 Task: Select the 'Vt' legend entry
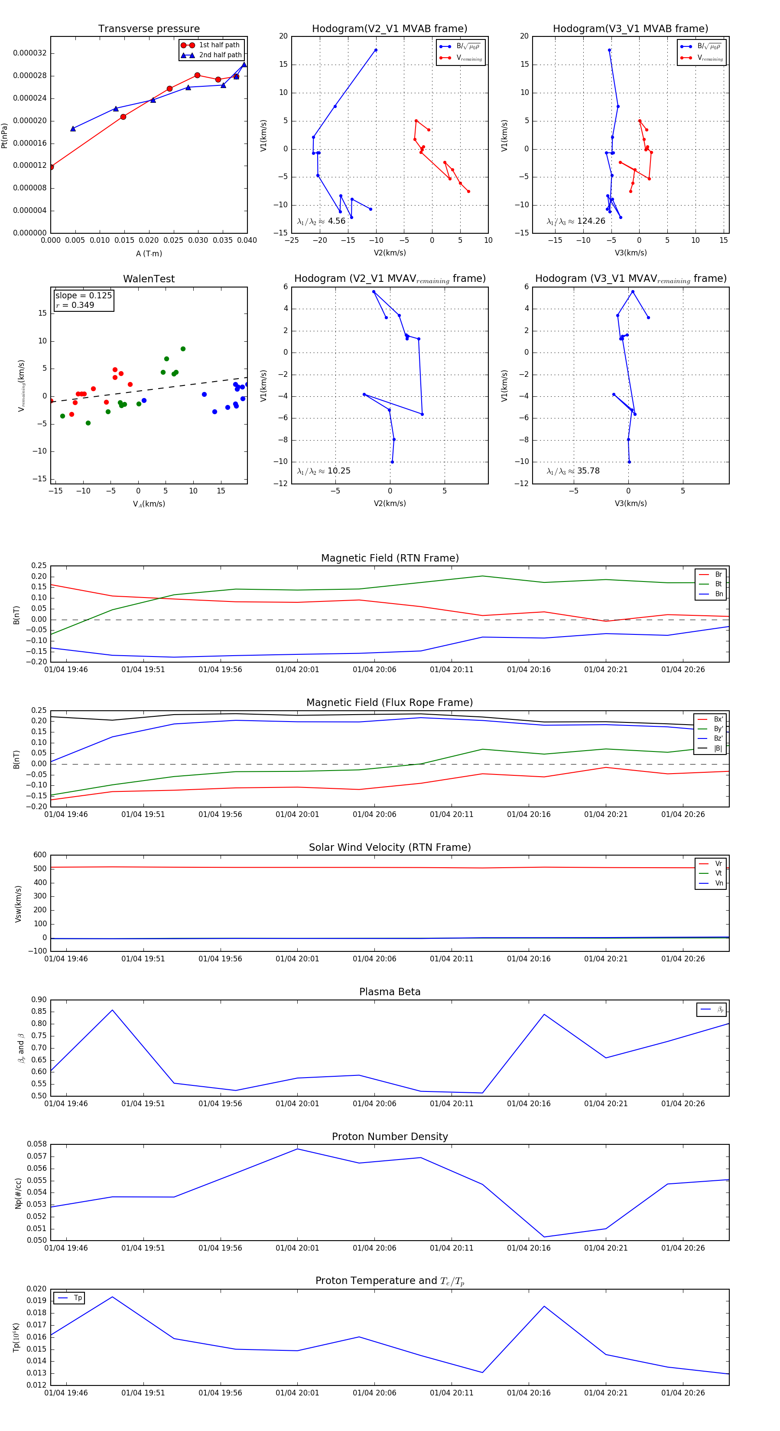[711, 873]
